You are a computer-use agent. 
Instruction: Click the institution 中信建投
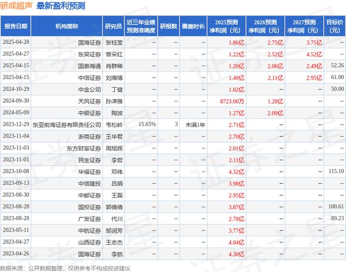[x=89, y=183]
